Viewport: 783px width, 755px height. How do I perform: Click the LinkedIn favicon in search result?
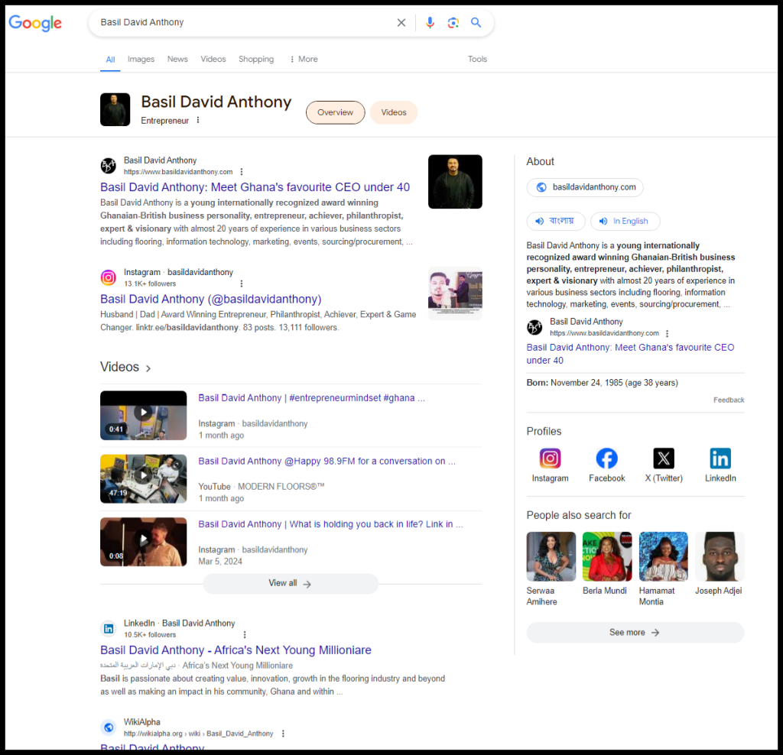109,629
